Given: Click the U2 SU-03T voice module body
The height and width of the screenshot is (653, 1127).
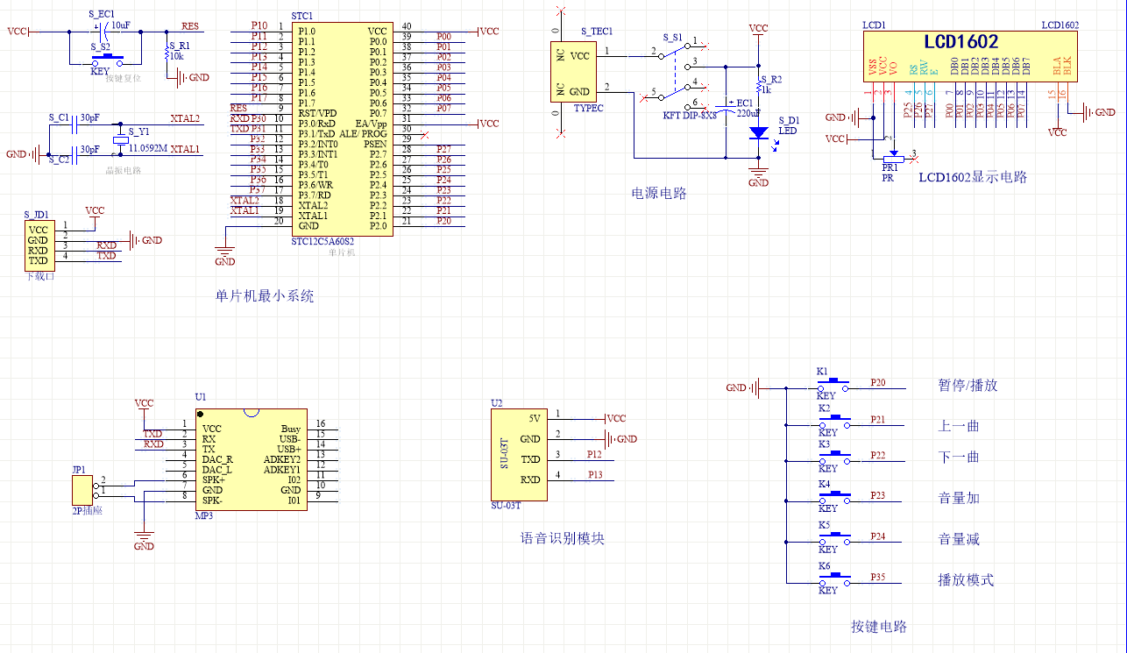Looking at the screenshot, I should [x=520, y=455].
